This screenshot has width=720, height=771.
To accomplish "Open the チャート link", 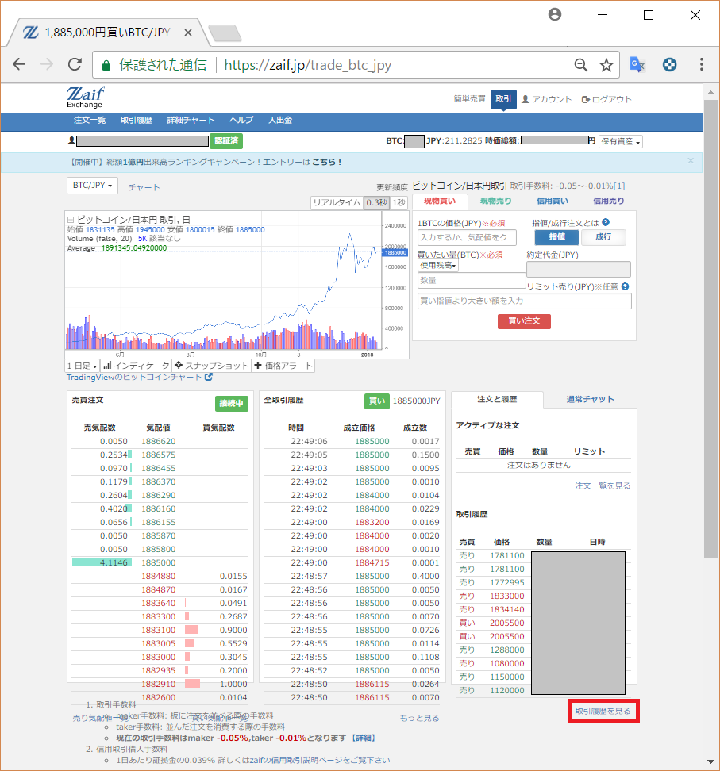I will tap(144, 187).
